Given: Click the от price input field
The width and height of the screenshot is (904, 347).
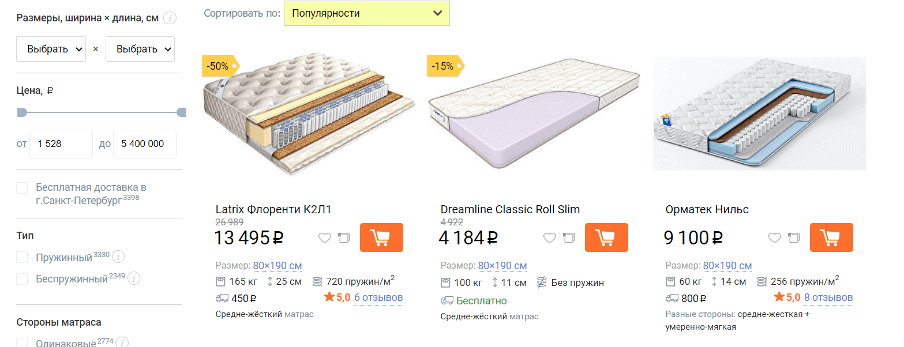Looking at the screenshot, I should coord(61,144).
